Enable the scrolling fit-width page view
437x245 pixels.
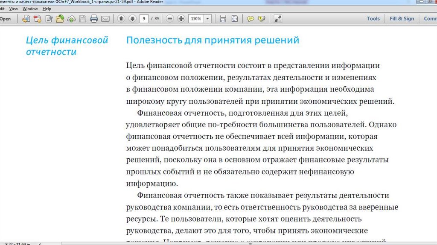click(223, 19)
